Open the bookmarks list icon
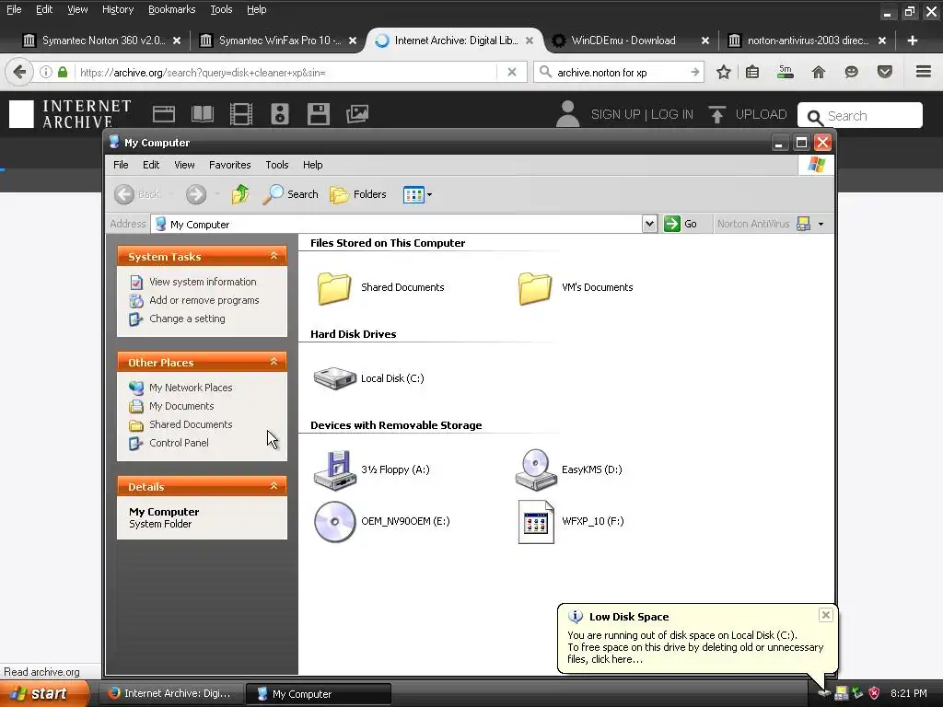This screenshot has width=943, height=707. [752, 72]
